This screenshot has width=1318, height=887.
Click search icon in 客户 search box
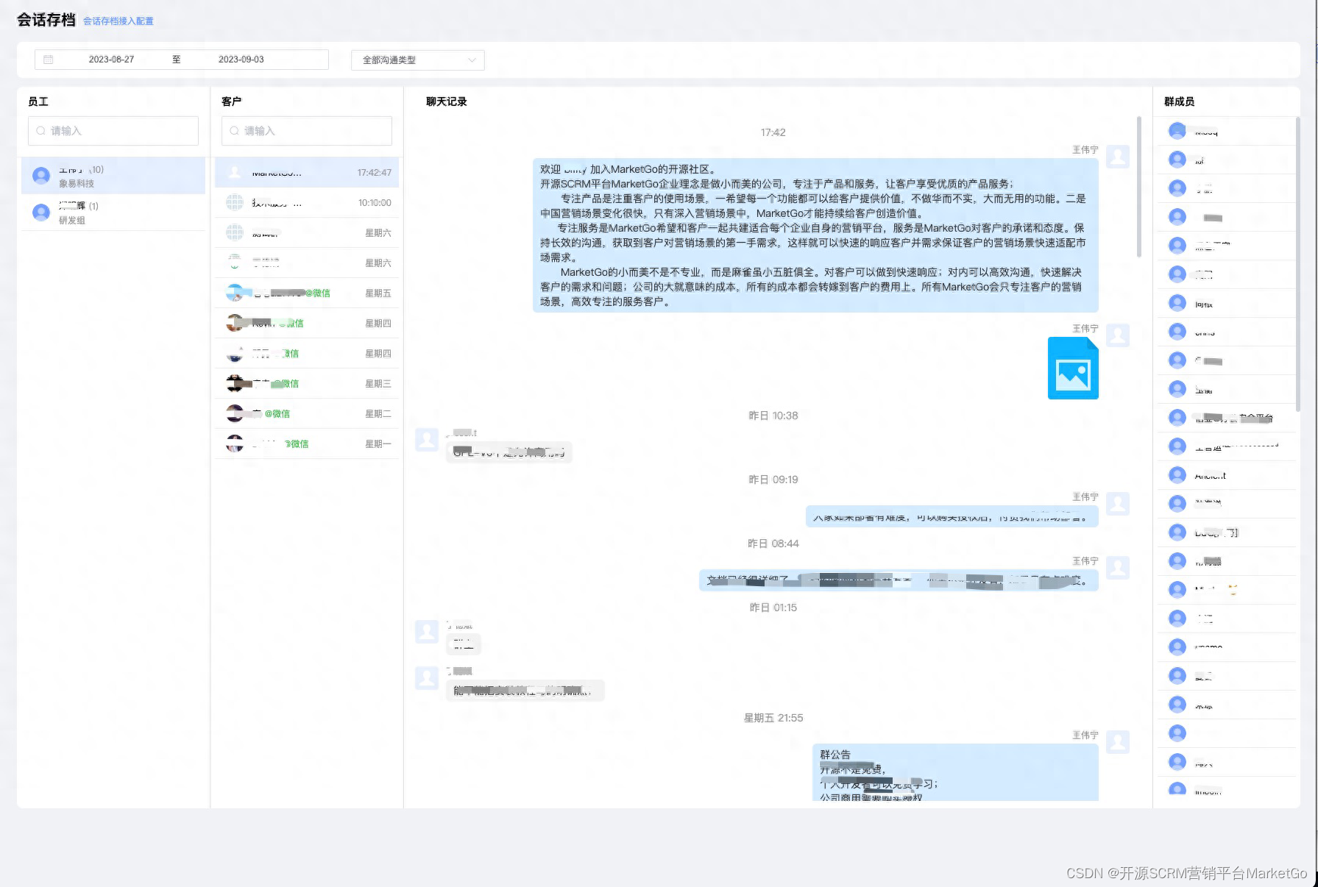coord(234,131)
